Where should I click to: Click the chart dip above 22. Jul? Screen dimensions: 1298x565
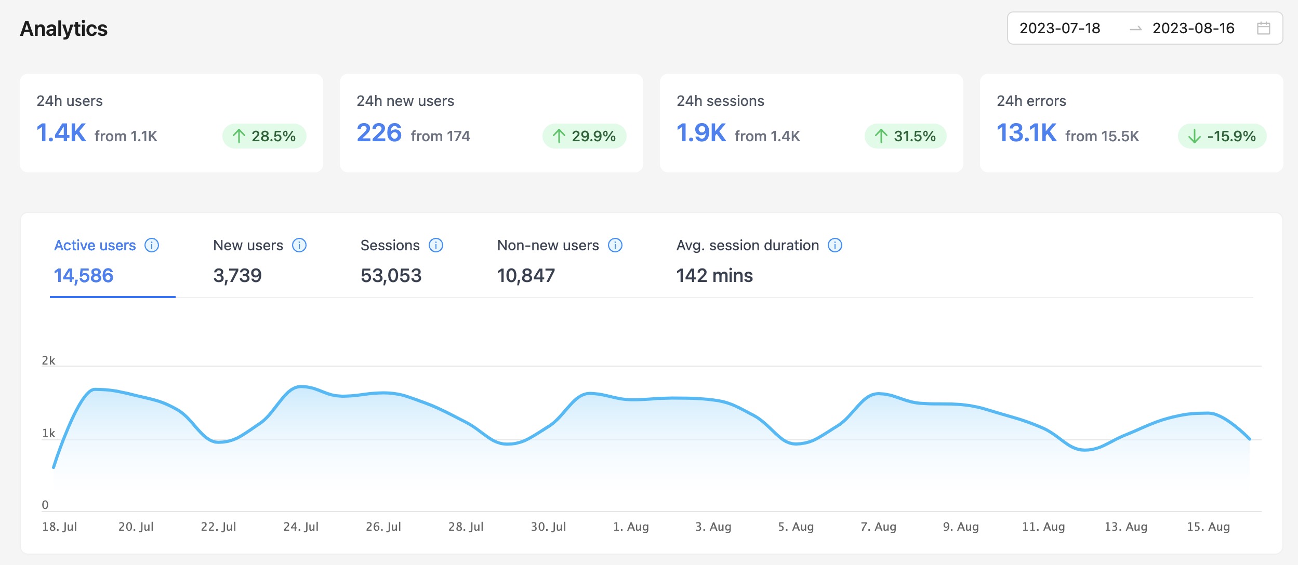tap(218, 442)
